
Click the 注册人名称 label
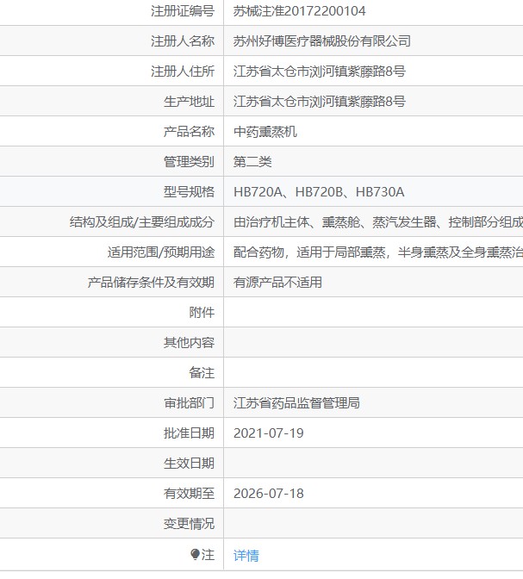click(183, 41)
